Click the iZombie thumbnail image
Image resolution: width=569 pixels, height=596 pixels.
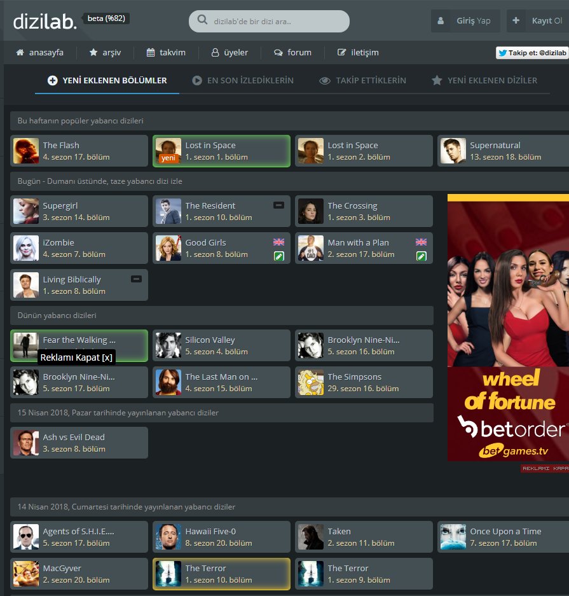[26, 248]
